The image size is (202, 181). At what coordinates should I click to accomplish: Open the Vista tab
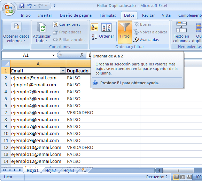pyautogui.click(x=166, y=15)
